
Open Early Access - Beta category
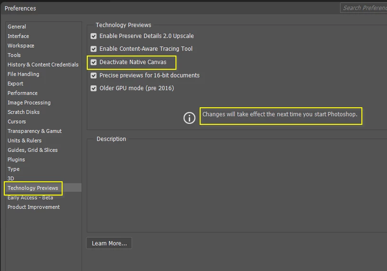(x=30, y=197)
